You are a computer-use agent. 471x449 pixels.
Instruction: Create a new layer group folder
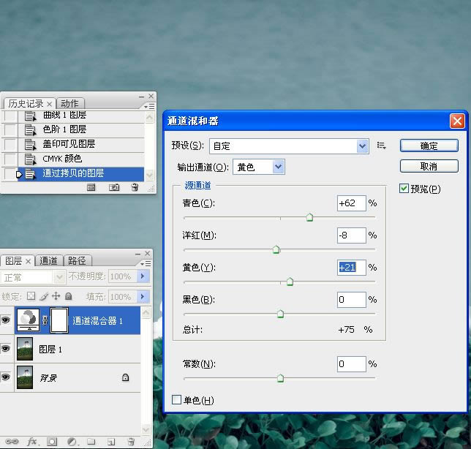pos(91,442)
